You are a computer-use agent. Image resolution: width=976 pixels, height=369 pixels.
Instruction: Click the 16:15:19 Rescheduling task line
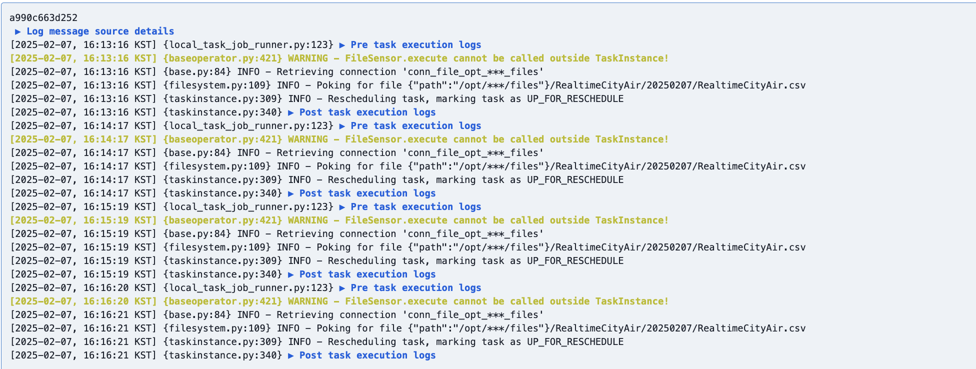[x=317, y=261]
